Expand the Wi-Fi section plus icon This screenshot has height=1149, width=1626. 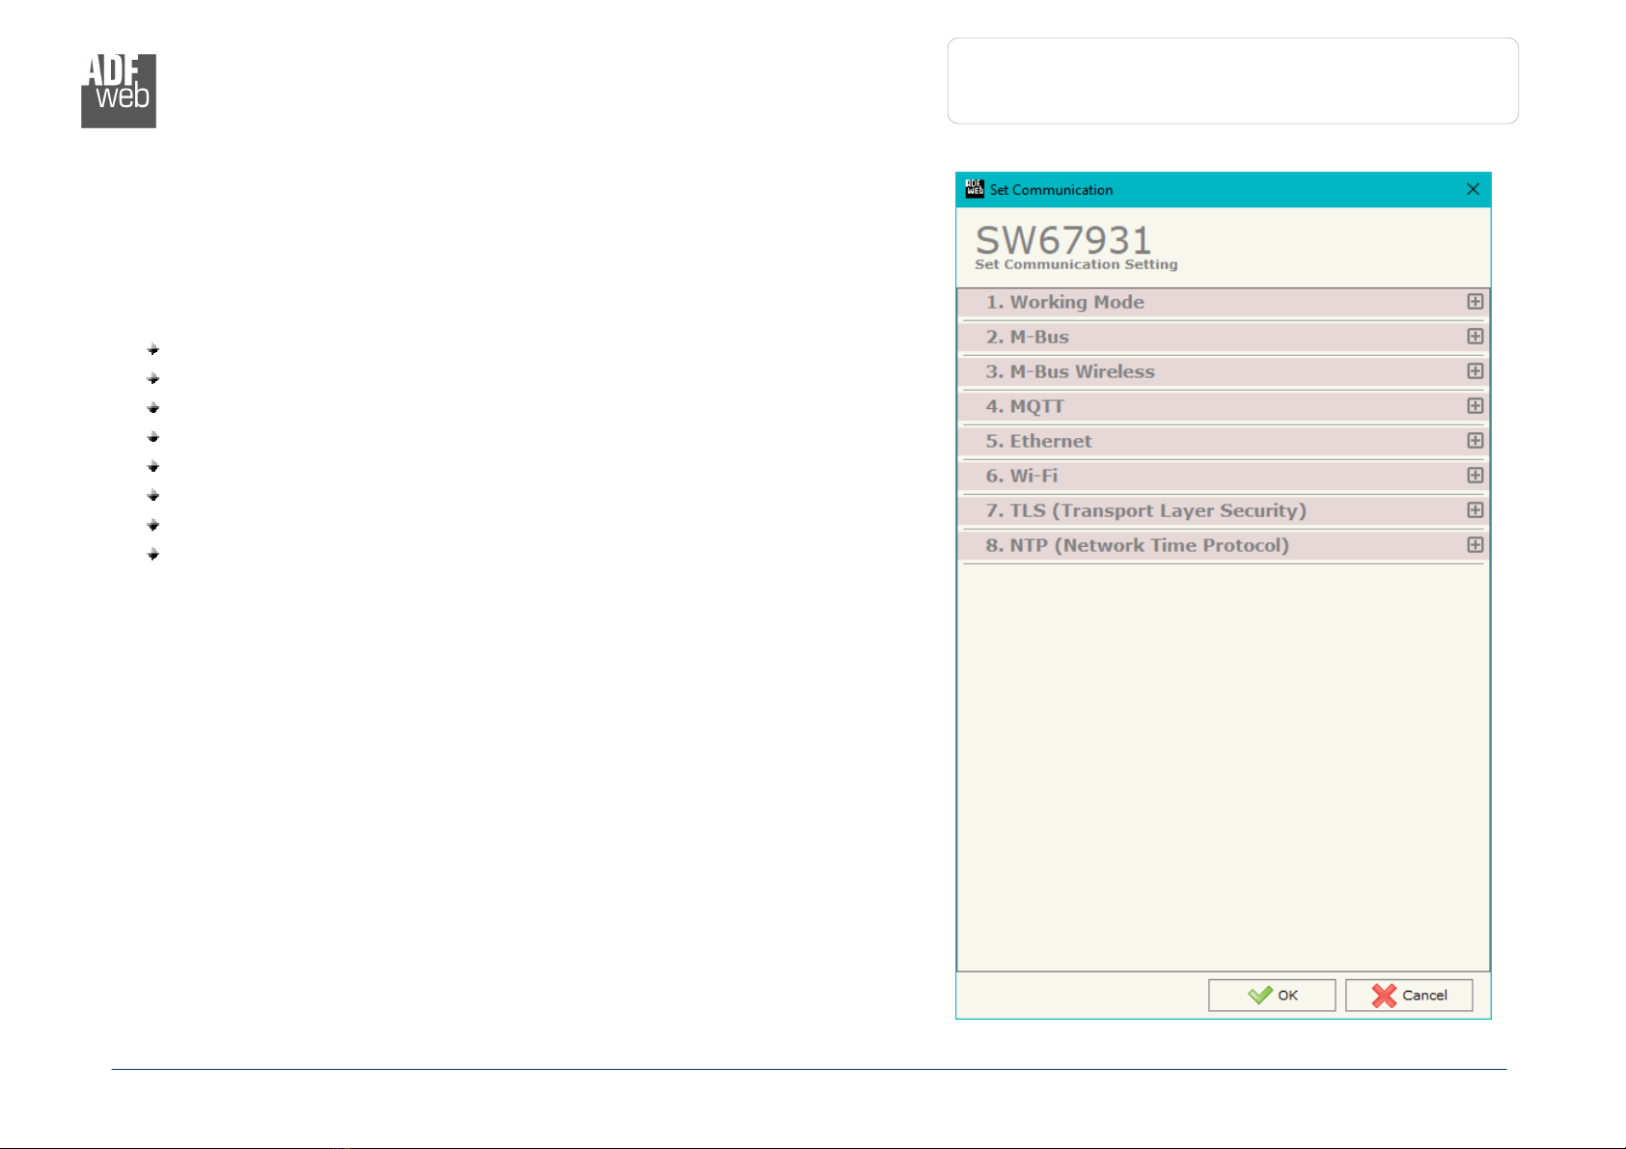coord(1474,476)
